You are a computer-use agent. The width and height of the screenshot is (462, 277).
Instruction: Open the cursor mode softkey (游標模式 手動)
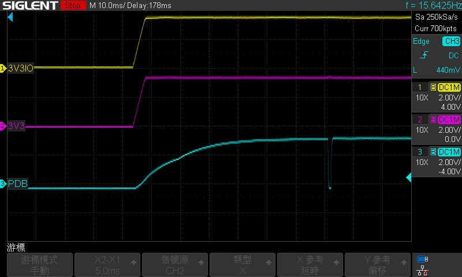pos(40,265)
